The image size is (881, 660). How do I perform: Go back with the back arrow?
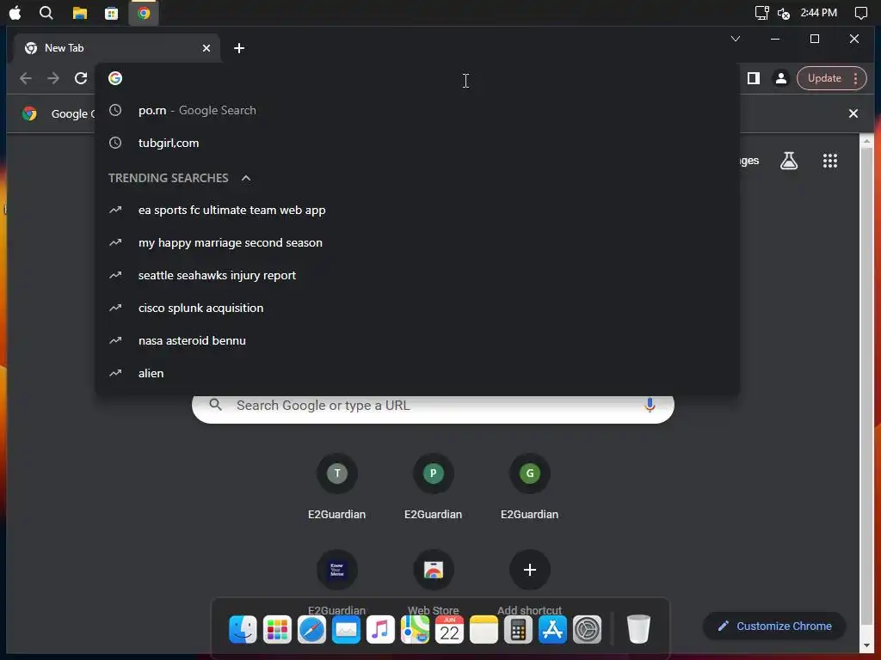[x=25, y=78]
